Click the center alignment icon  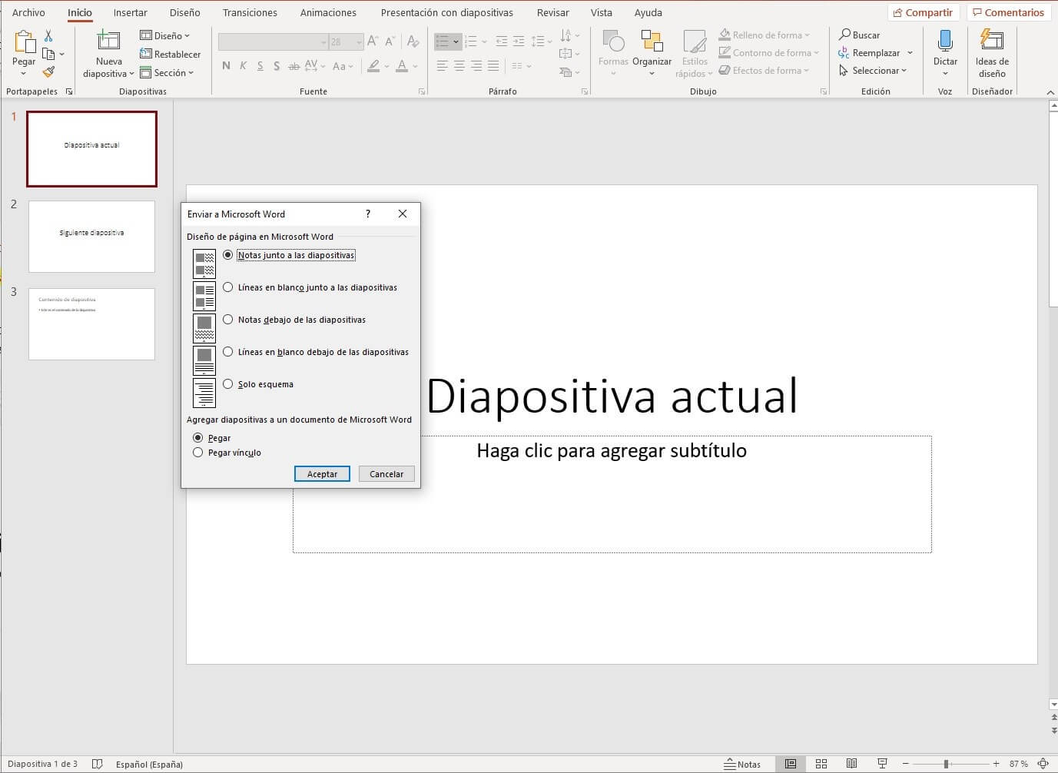[459, 66]
